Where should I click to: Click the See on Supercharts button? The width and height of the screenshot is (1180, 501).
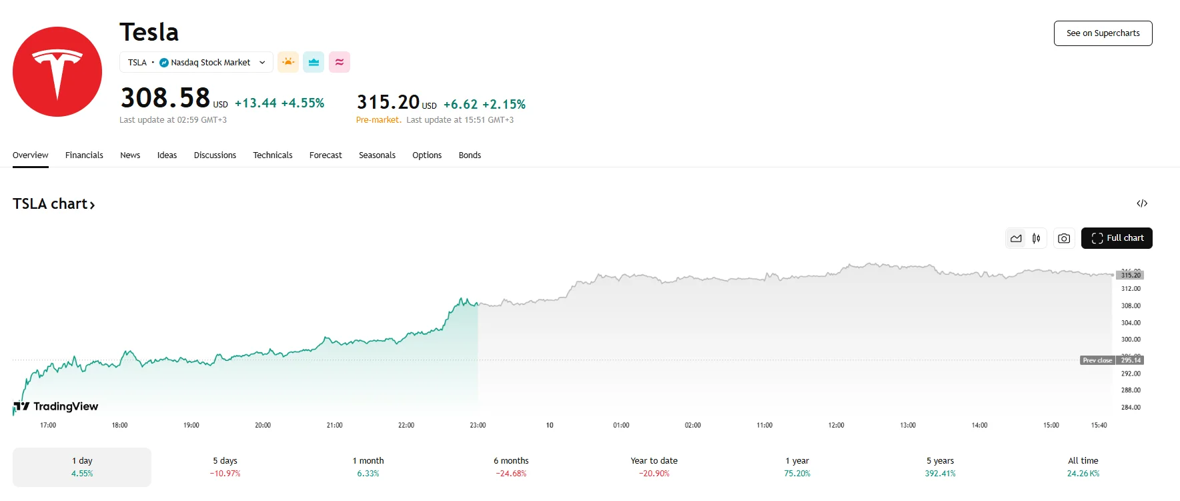[x=1103, y=33]
